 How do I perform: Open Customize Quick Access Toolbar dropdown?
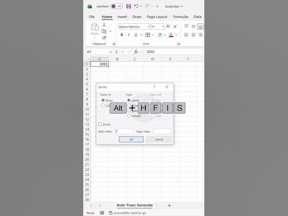coord(157,6)
